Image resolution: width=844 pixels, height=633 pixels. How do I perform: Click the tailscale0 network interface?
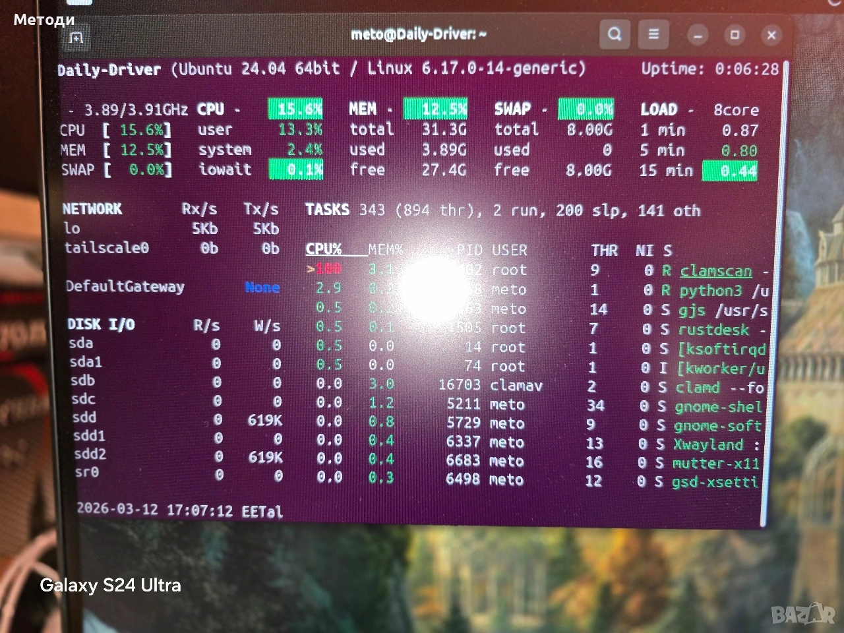pos(107,248)
